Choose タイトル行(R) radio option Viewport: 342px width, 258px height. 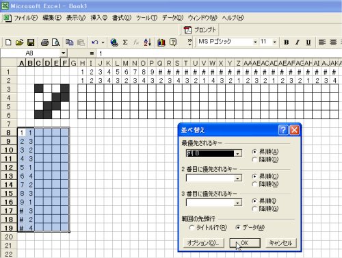tap(192, 227)
